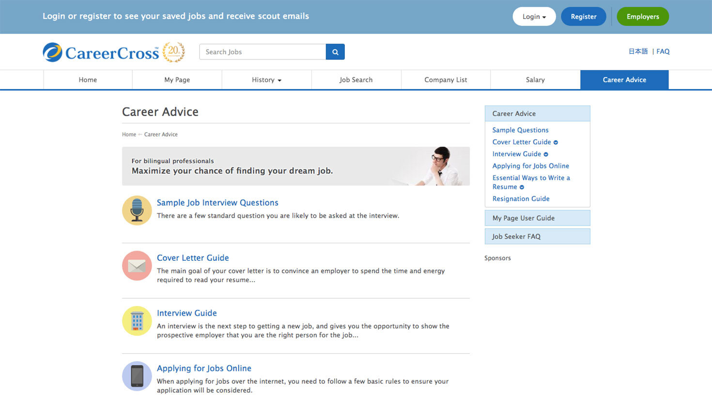Open the Login dropdown

click(x=534, y=16)
